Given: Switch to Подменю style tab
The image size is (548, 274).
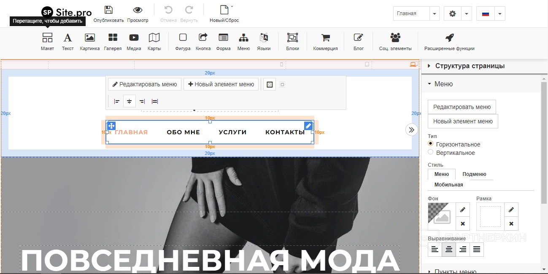Looking at the screenshot, I should (x=474, y=174).
